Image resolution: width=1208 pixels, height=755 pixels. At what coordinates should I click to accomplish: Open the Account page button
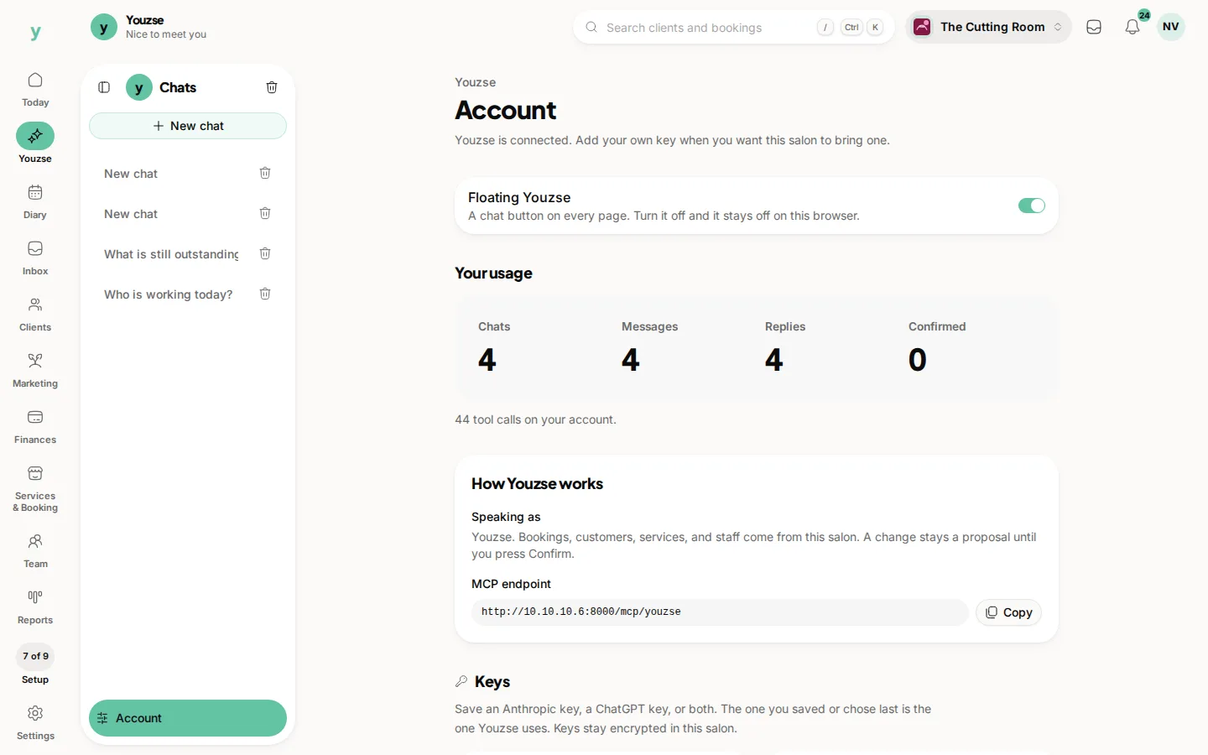[188, 718]
